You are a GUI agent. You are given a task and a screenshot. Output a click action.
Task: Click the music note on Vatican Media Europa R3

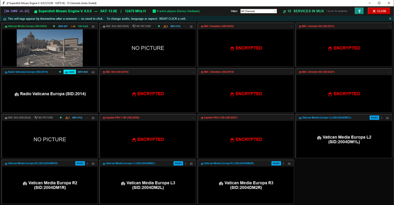(283, 163)
